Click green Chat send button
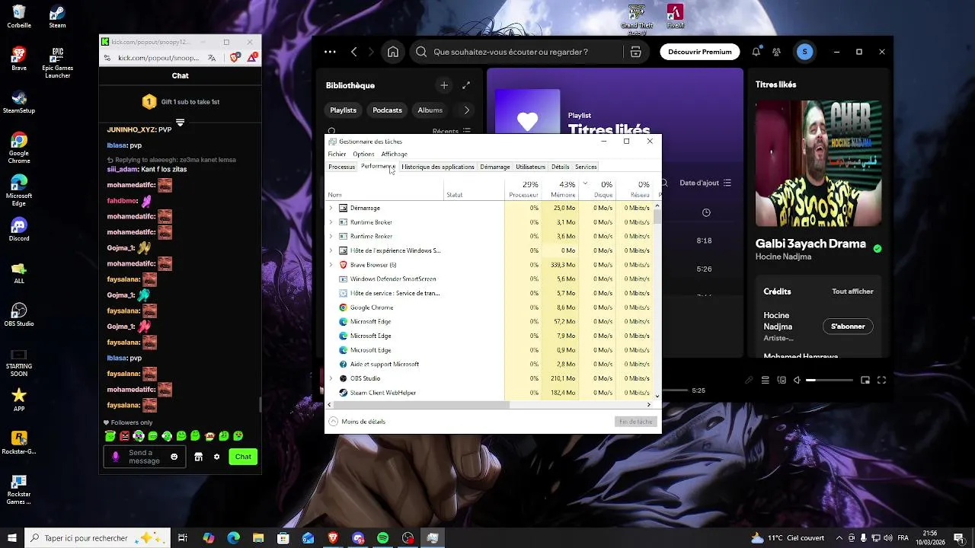The image size is (975, 548). pos(243,457)
